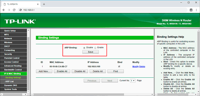Click sidebar scrollbar up arrow
200x96 pixels.
pos(28,30)
